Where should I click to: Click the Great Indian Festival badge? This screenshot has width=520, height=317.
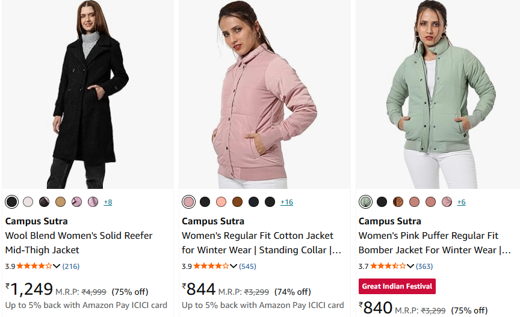[x=397, y=286]
